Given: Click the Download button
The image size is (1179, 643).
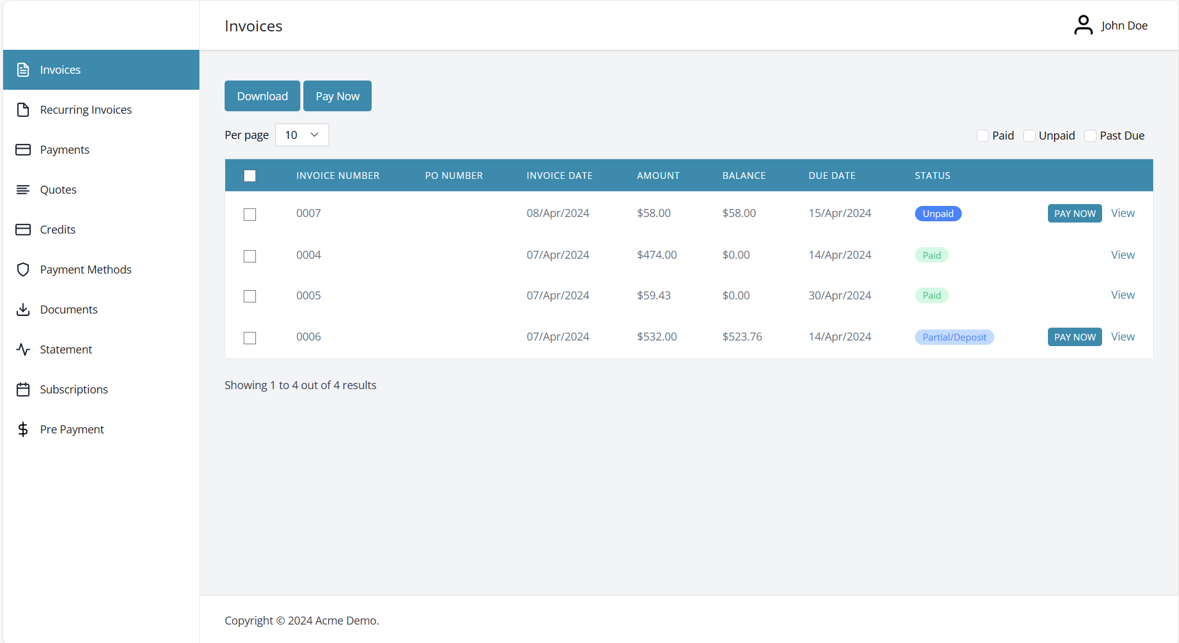Looking at the screenshot, I should 262,96.
